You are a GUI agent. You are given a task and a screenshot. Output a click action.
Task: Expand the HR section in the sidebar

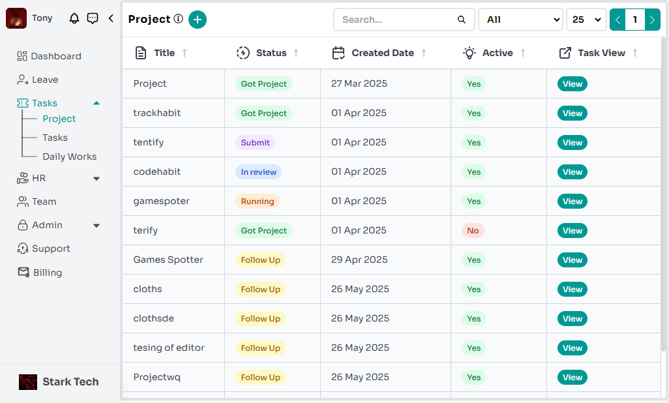(96, 178)
